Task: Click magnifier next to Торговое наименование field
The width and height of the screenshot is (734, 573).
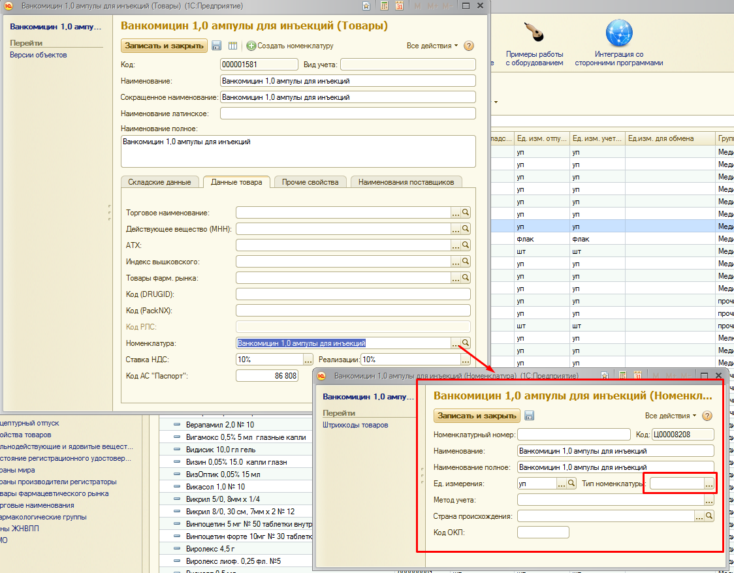Action: pos(466,213)
